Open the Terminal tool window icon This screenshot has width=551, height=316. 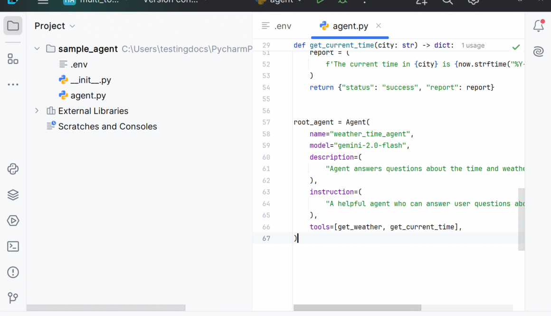13,246
